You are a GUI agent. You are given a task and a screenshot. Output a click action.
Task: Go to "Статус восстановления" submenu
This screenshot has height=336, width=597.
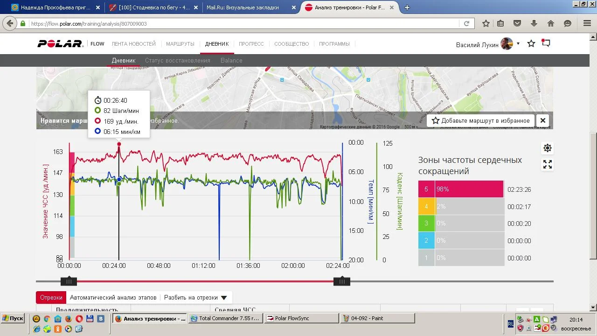point(178,60)
